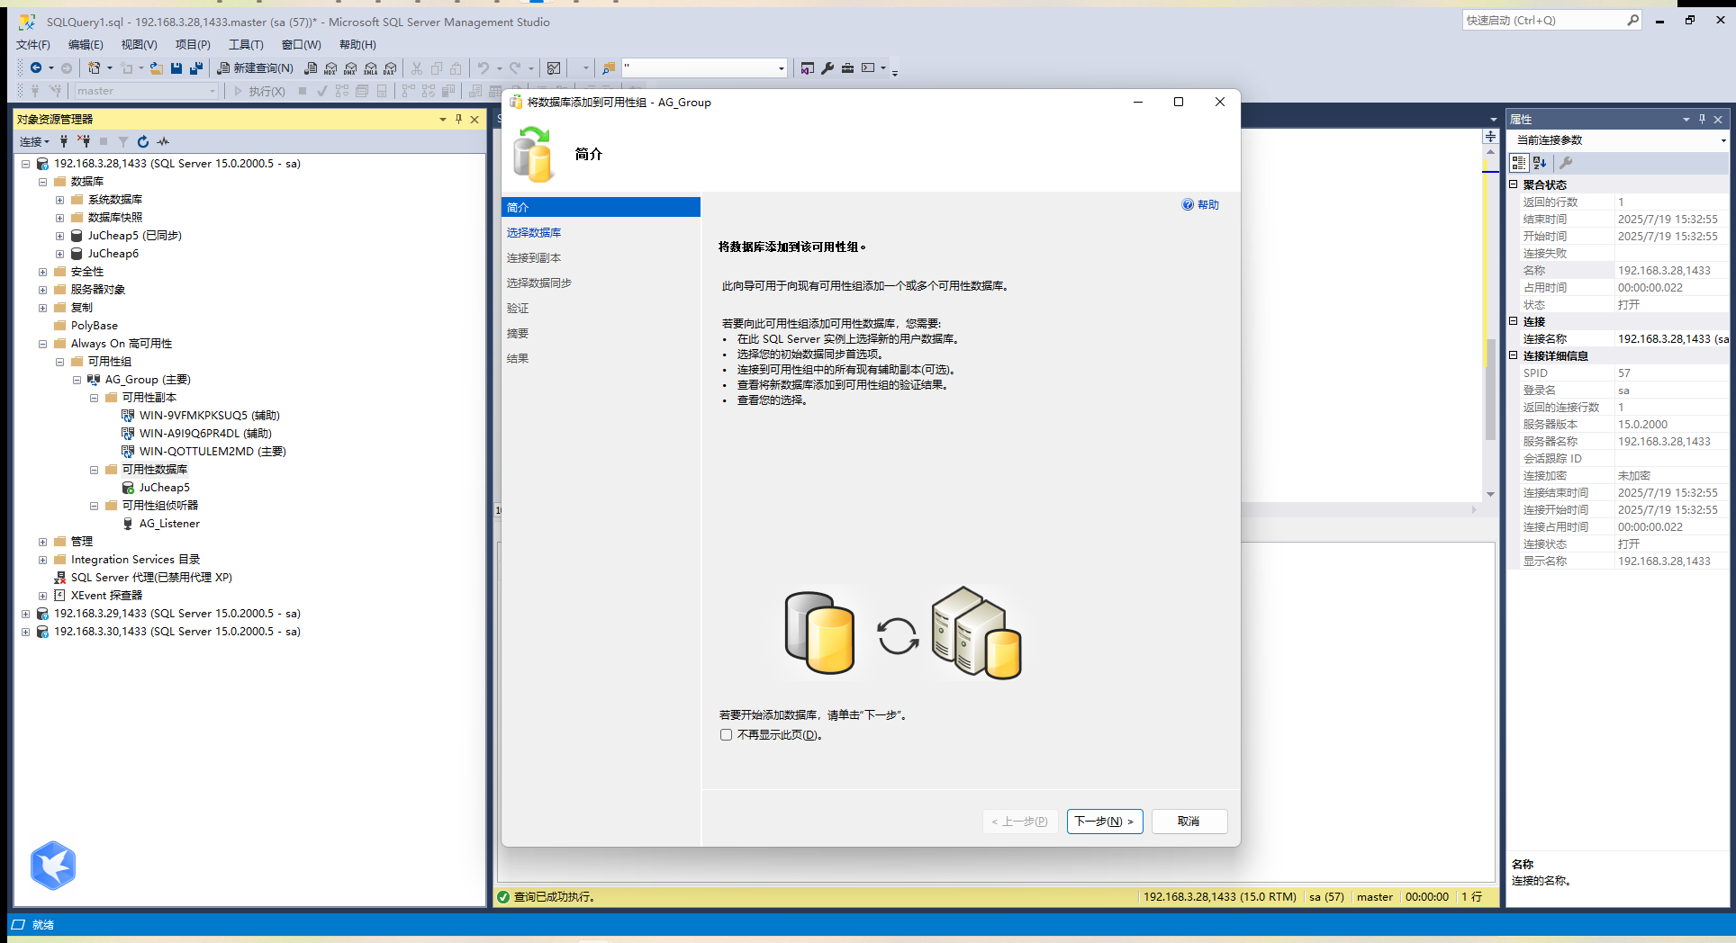Open the 文件(F) menu

(33, 44)
